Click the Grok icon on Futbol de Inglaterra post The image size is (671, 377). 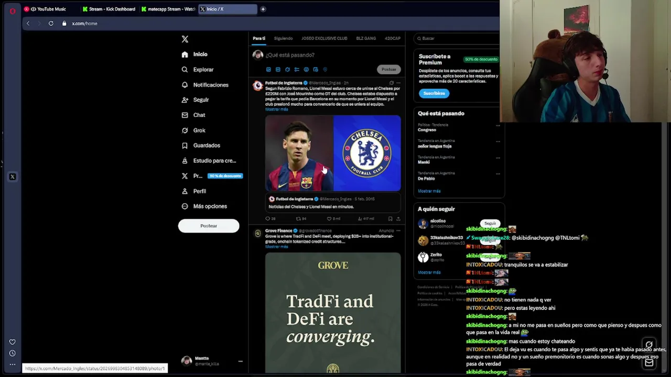[391, 83]
